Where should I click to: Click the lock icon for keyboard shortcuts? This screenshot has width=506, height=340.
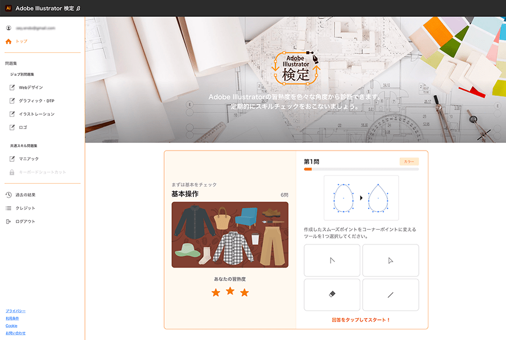coord(12,173)
